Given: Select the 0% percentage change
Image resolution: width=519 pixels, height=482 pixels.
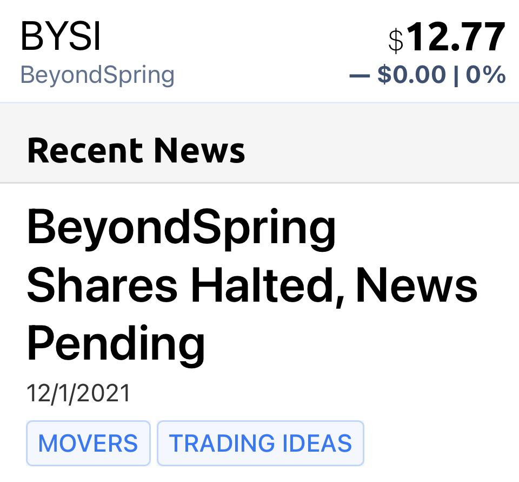Looking at the screenshot, I should [x=489, y=75].
